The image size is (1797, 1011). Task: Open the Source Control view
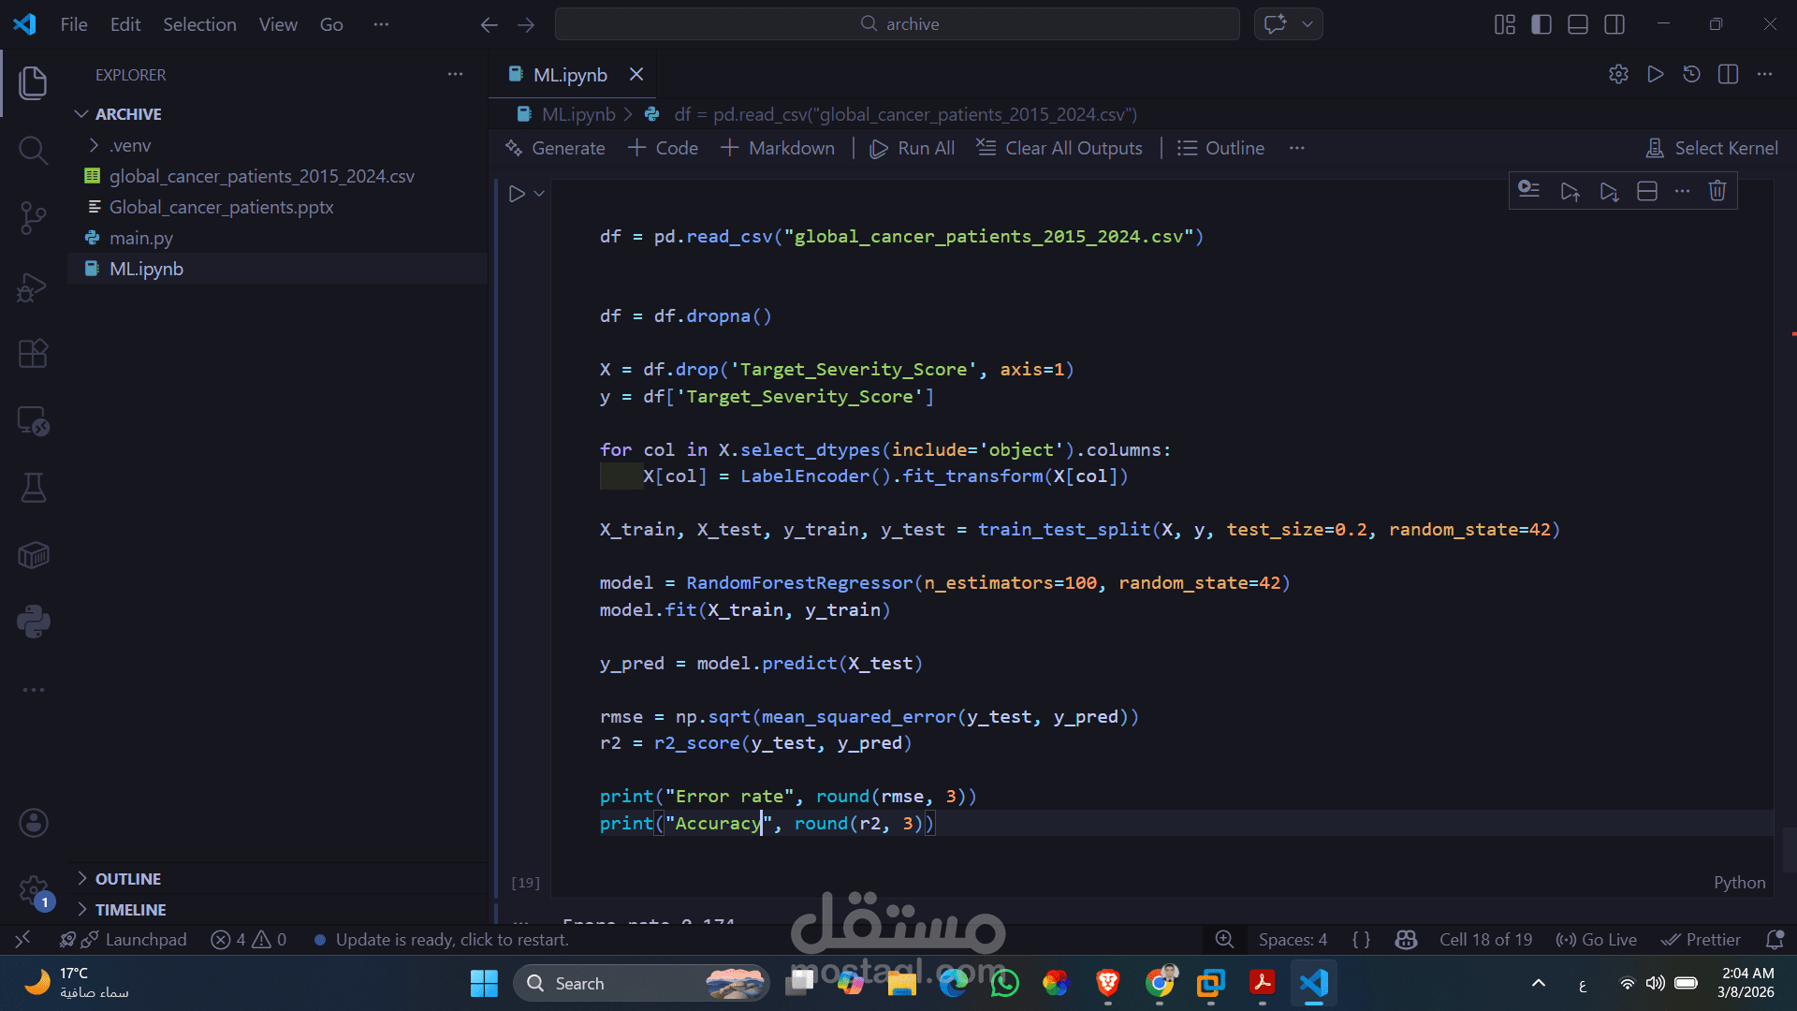[33, 217]
